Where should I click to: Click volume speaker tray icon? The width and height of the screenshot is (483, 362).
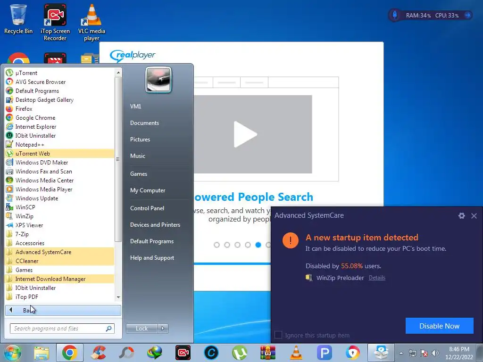point(435,353)
